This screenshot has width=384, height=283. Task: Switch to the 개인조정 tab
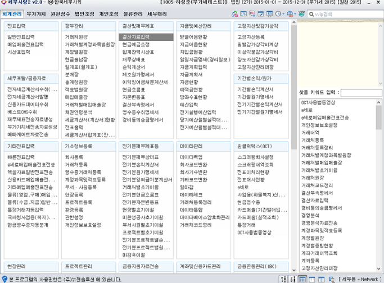[x=109, y=14]
